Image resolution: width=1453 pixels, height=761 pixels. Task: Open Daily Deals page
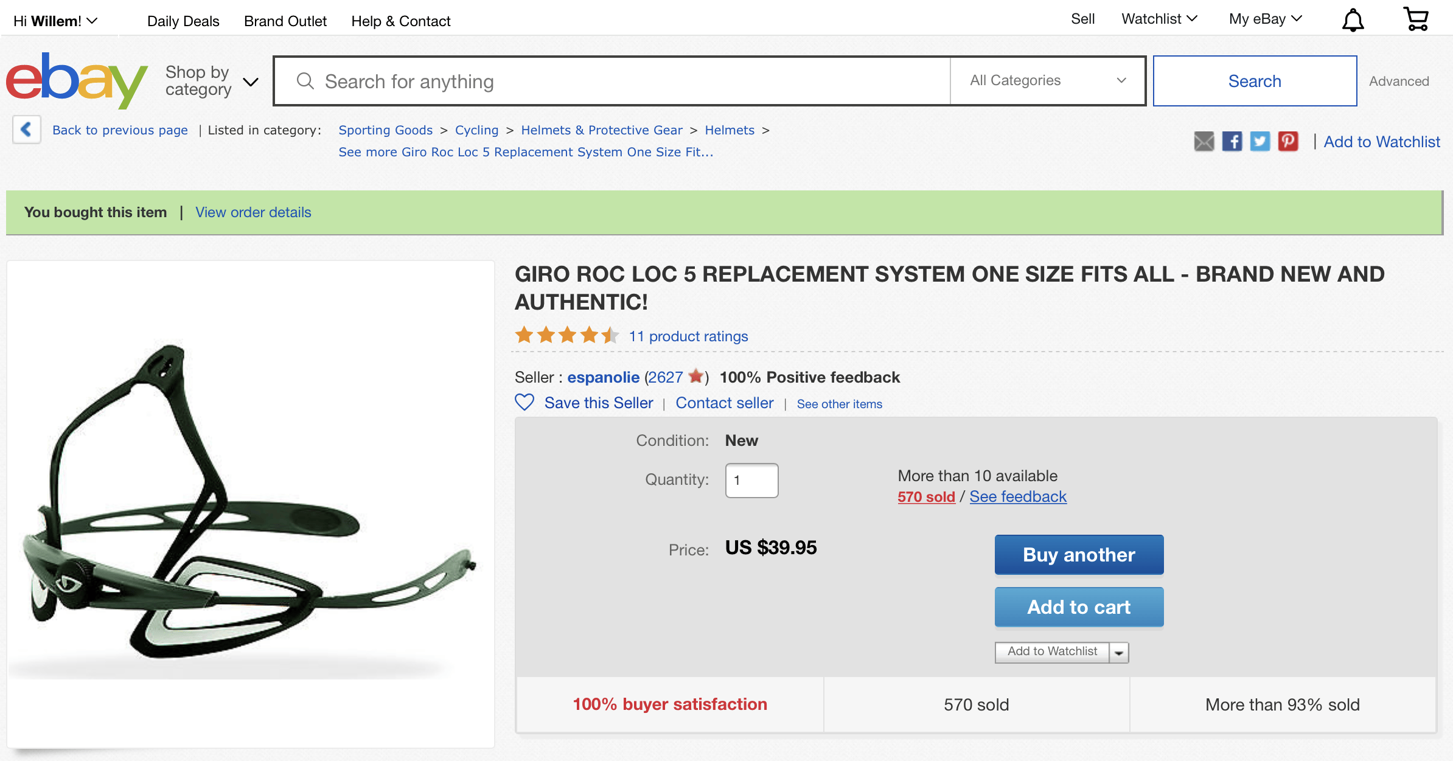183,21
